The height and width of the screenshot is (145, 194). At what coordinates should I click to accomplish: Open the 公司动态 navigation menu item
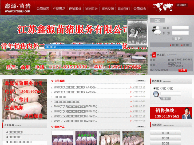click(x=140, y=9)
